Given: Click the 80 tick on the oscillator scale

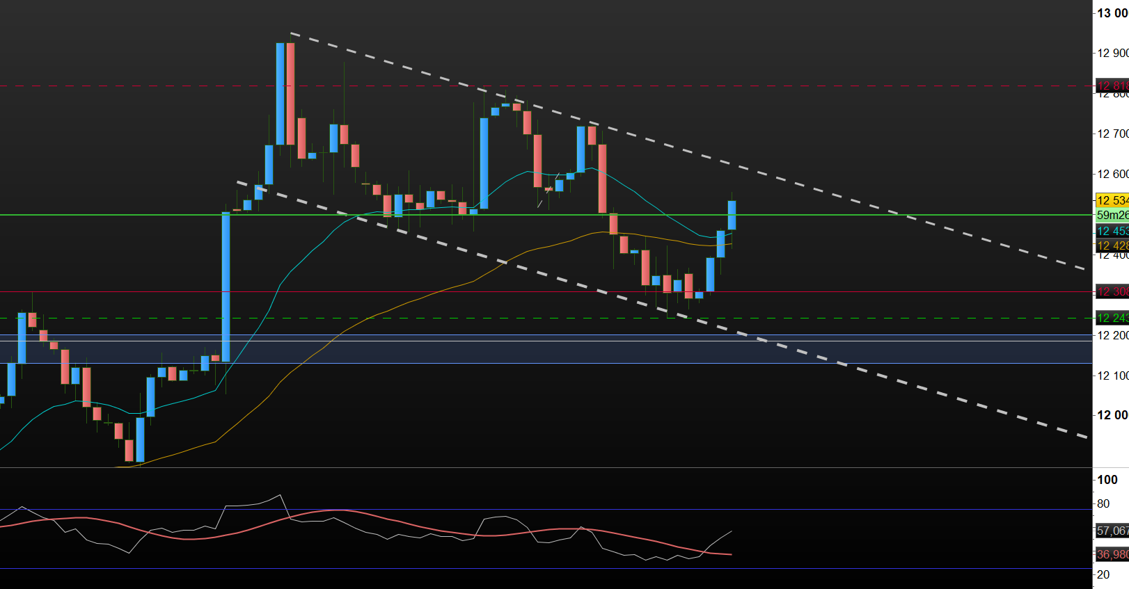Looking at the screenshot, I should click(1103, 503).
